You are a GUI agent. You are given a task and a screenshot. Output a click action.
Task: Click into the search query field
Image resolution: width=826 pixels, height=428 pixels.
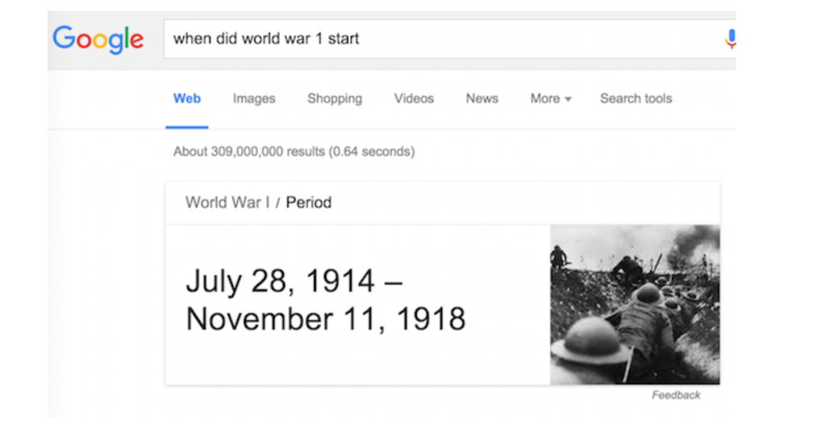click(444, 39)
